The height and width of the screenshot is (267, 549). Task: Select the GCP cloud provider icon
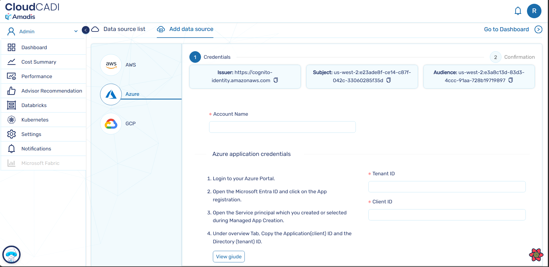(111, 124)
